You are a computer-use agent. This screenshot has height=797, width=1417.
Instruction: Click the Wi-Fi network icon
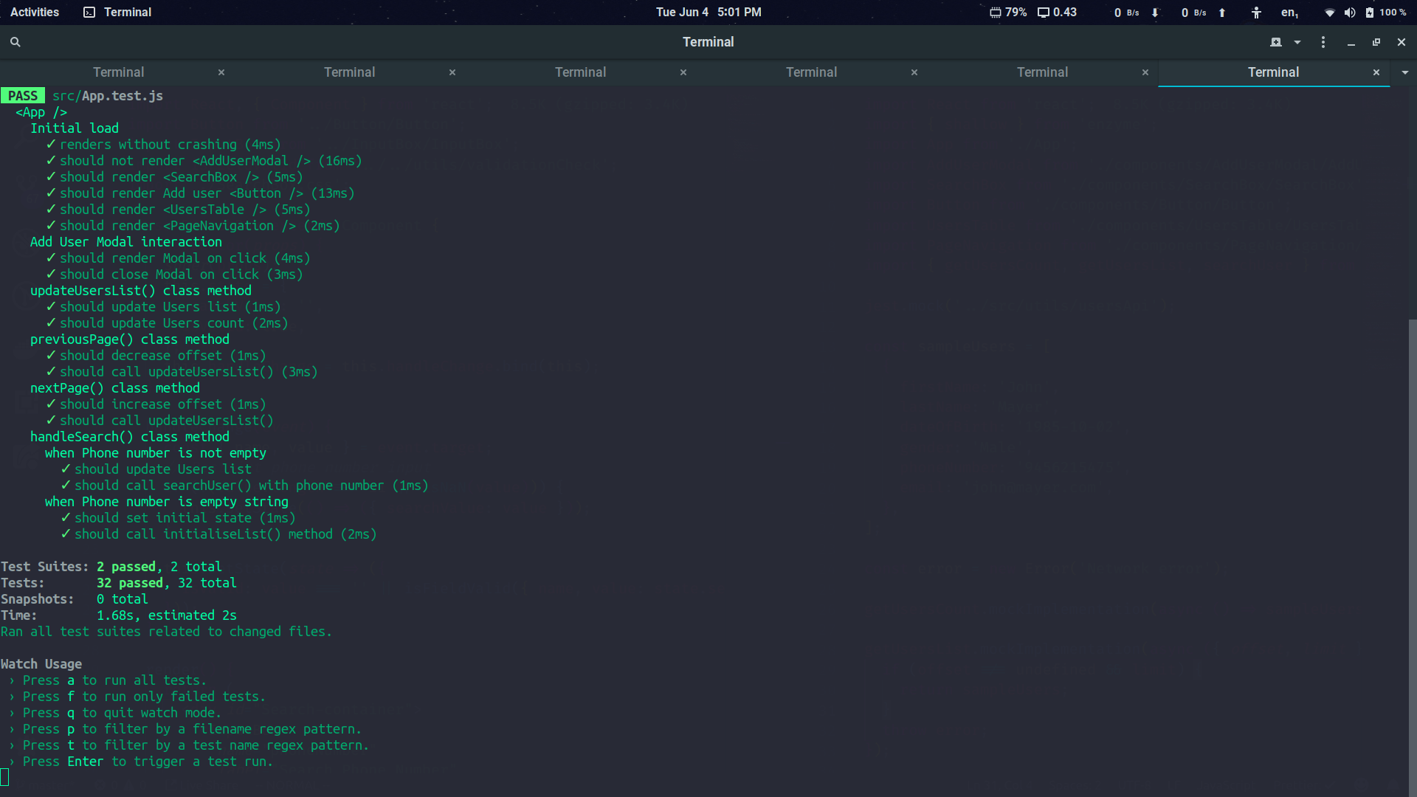click(1329, 13)
